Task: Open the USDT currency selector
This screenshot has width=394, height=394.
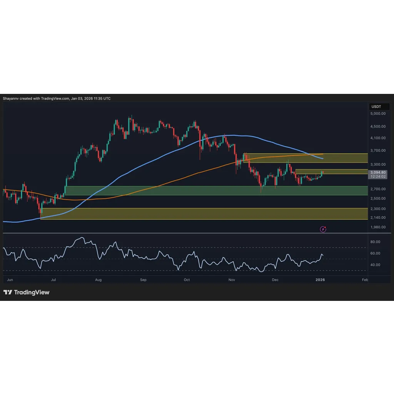Action: pos(379,107)
